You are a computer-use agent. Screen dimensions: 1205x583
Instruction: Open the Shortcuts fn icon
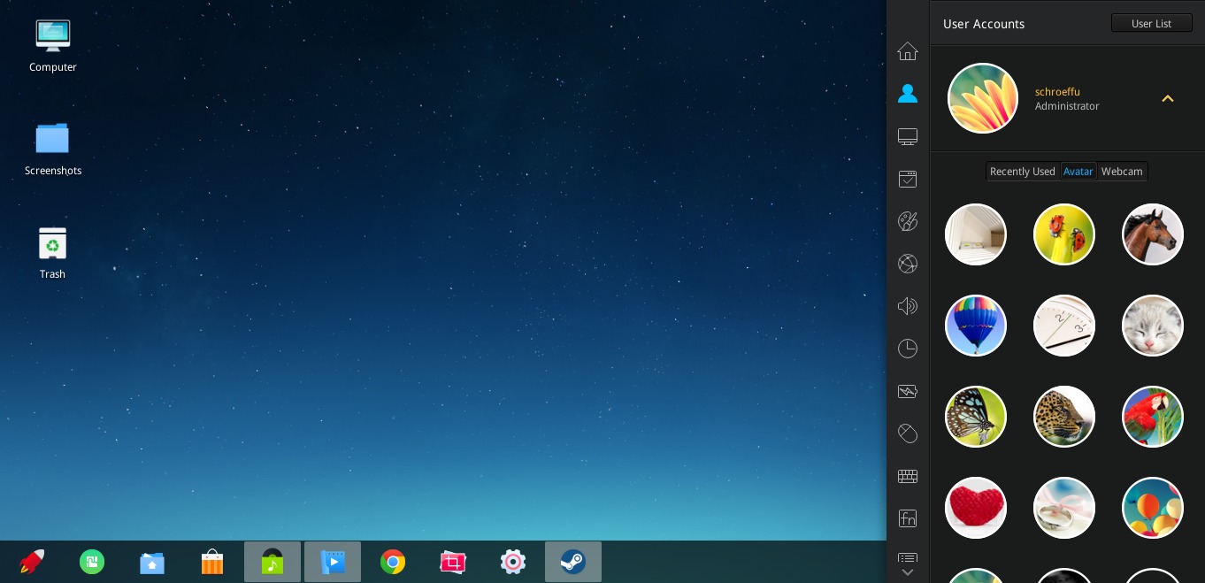click(x=908, y=518)
